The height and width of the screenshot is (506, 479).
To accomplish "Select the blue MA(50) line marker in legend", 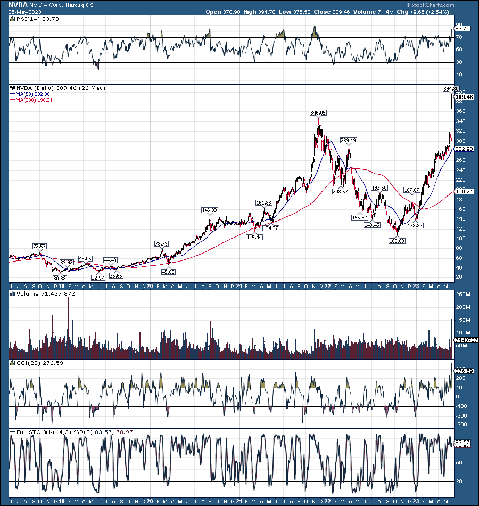I will 13,94.
